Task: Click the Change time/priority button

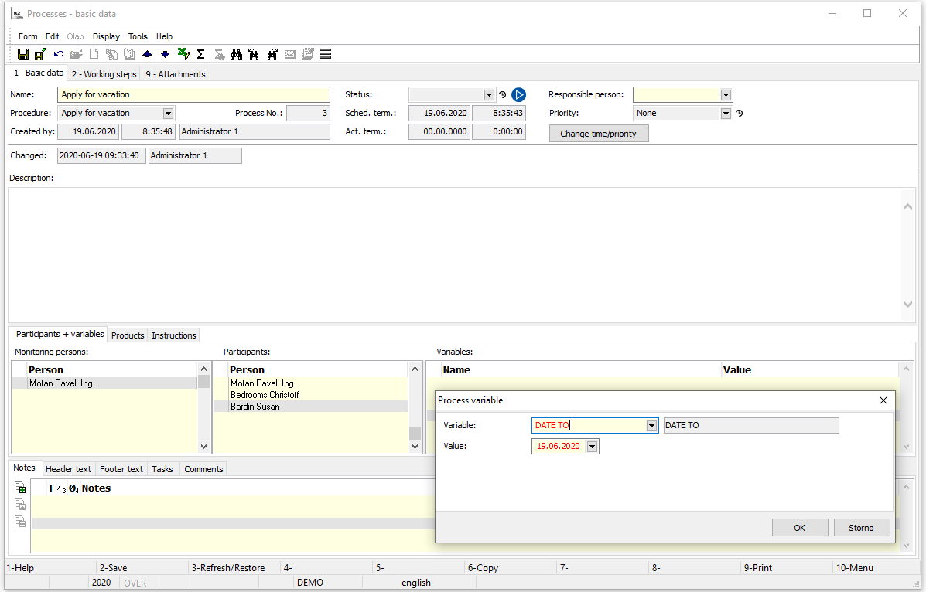Action: click(x=598, y=134)
